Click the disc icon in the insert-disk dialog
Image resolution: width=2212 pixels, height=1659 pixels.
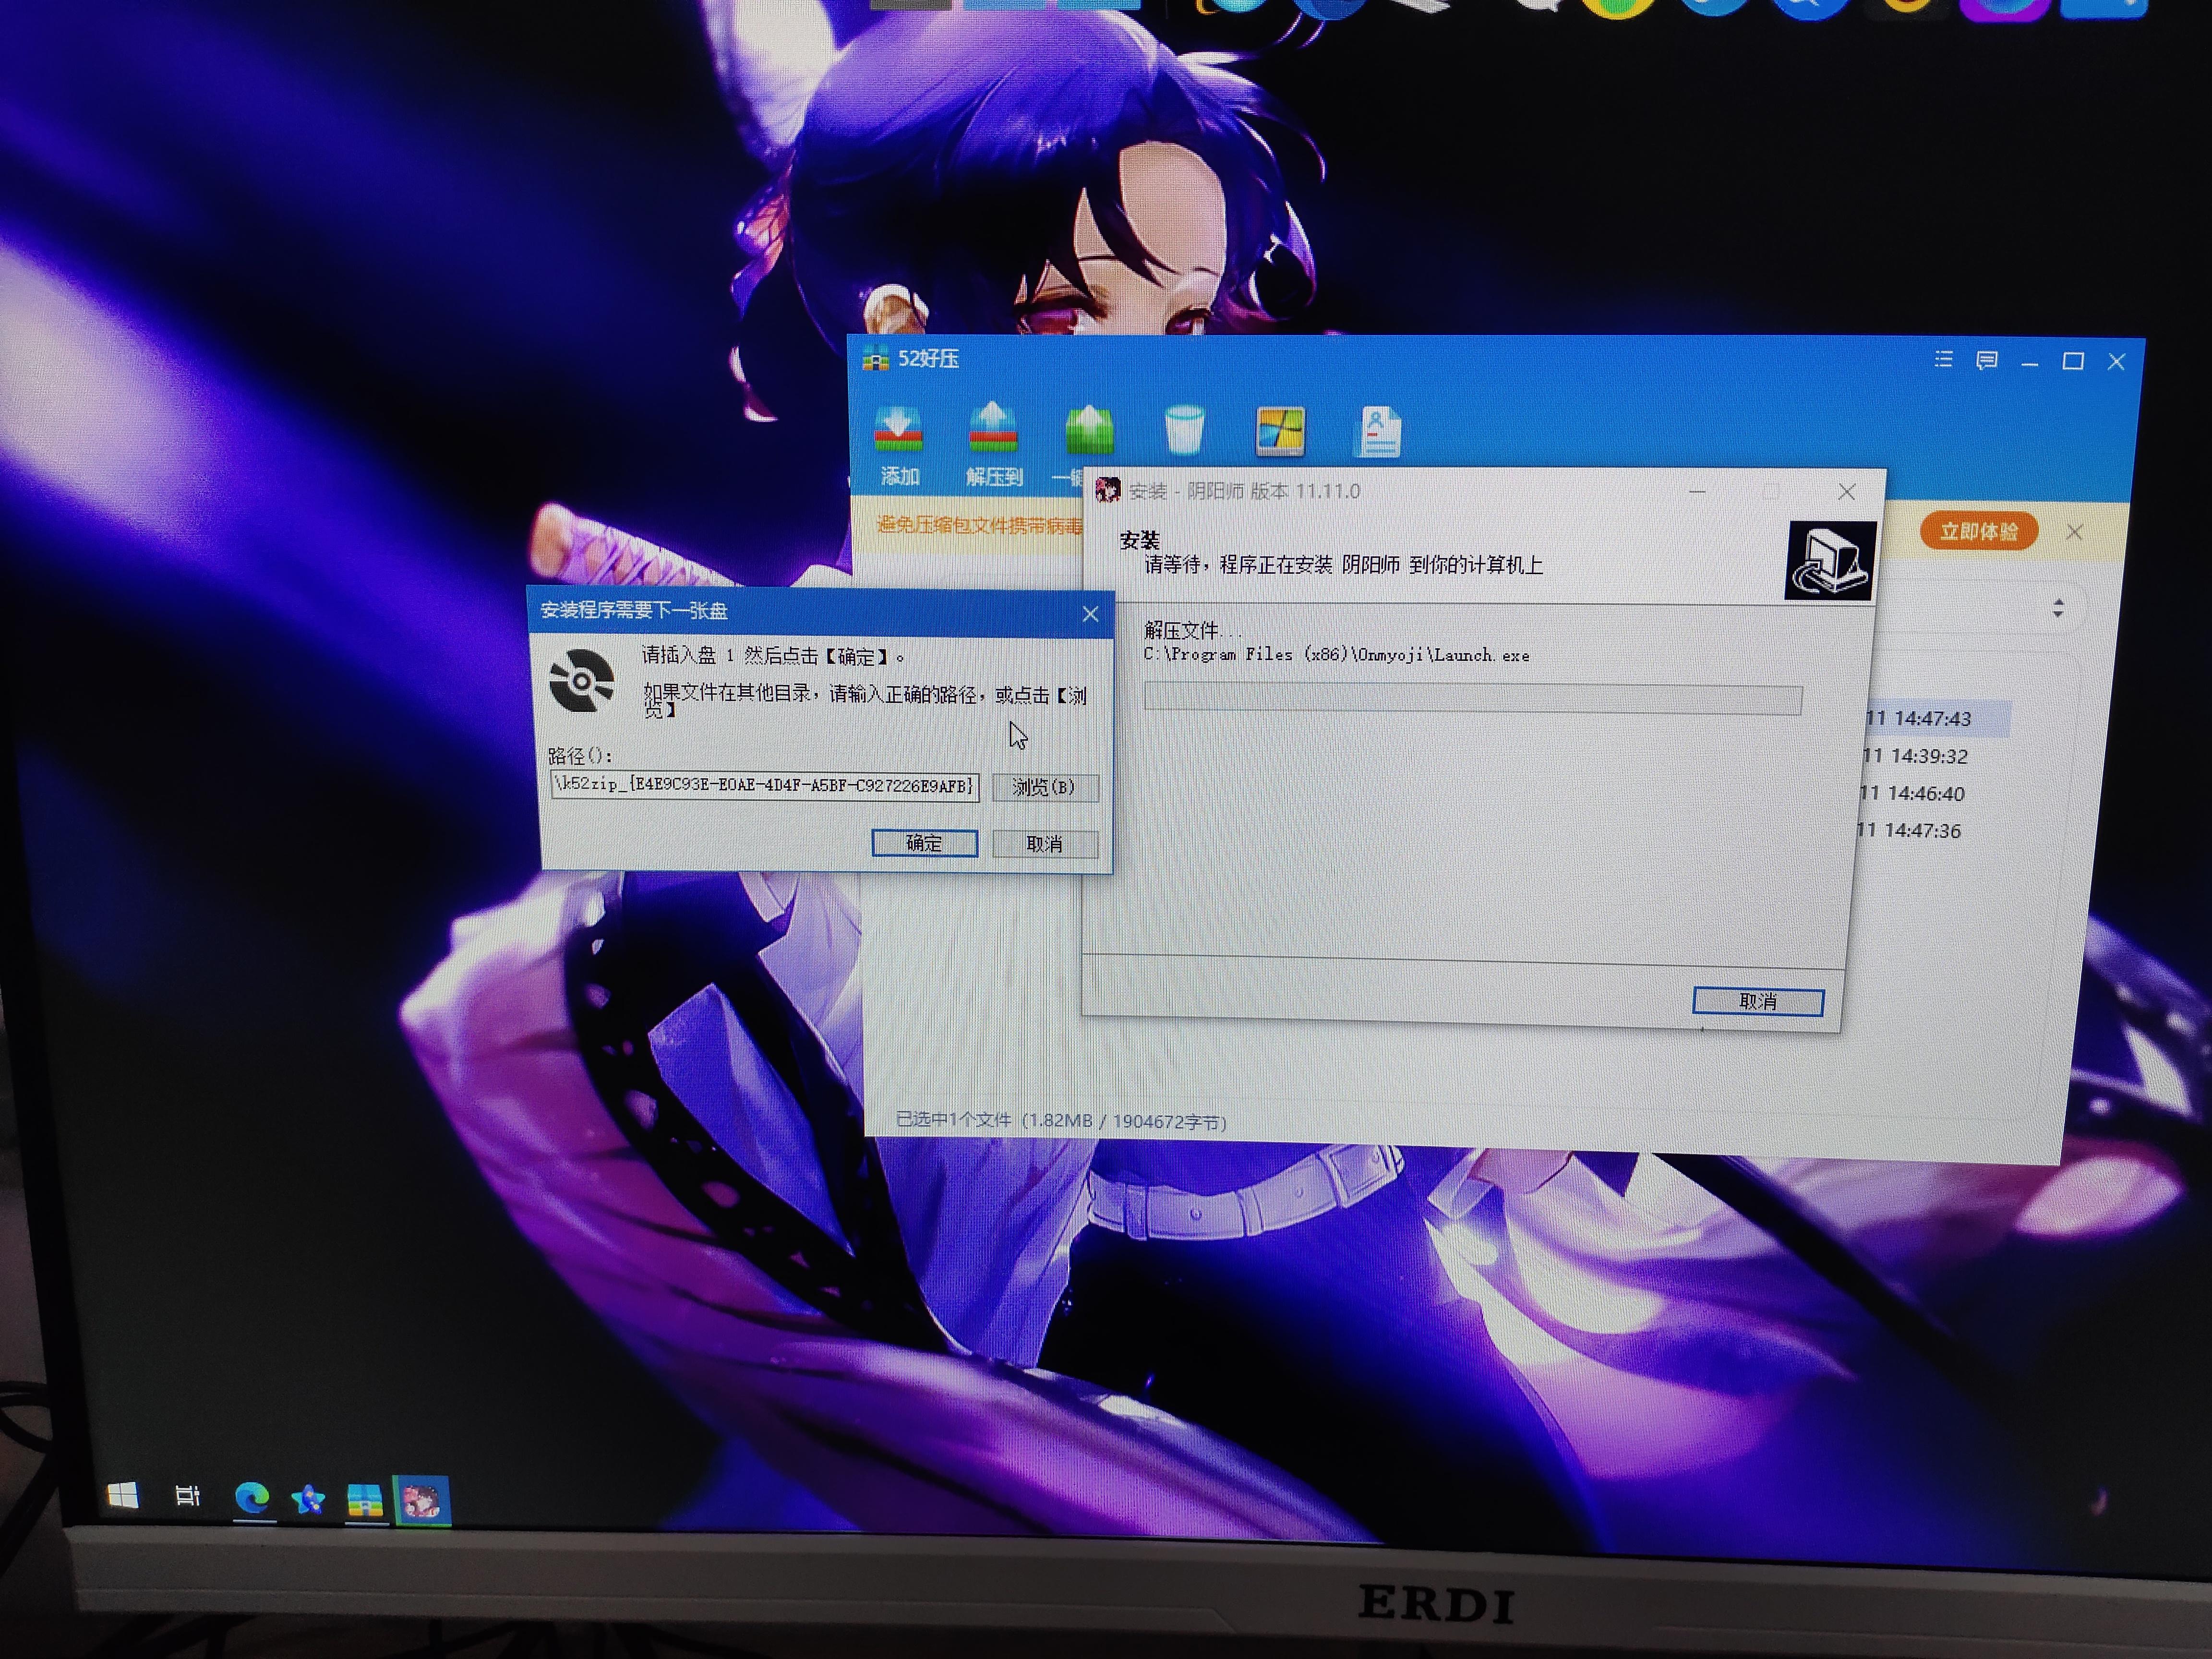click(x=581, y=681)
